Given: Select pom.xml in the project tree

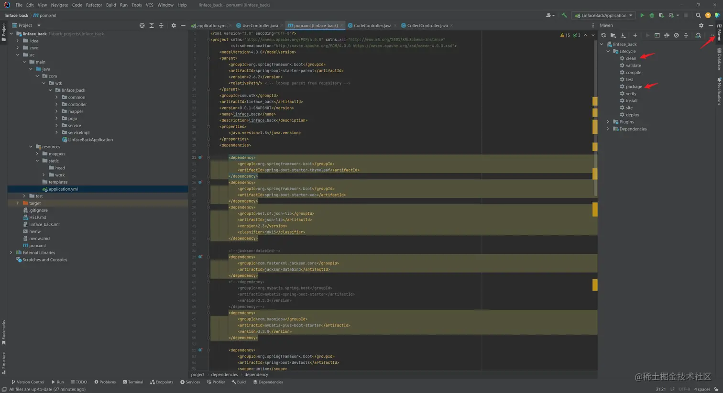Looking at the screenshot, I should pyautogui.click(x=37, y=246).
